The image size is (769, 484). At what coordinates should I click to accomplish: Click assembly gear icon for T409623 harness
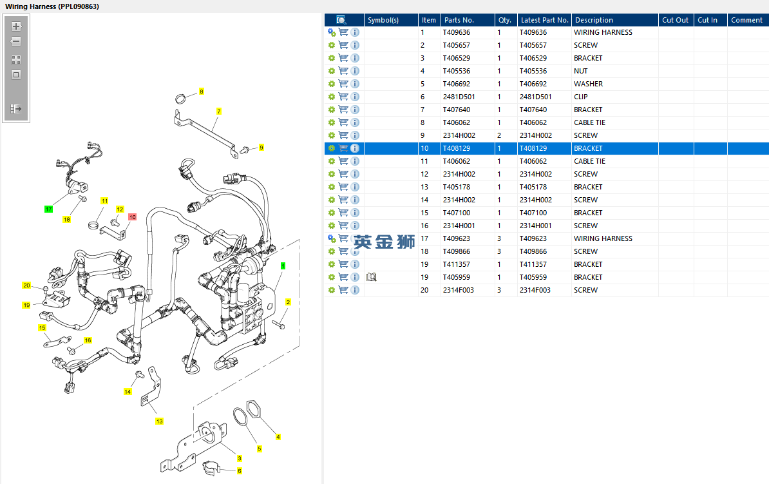tap(332, 238)
